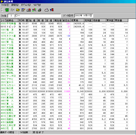
Task: Click the green telephone connect icon
Action: click(7, 10)
